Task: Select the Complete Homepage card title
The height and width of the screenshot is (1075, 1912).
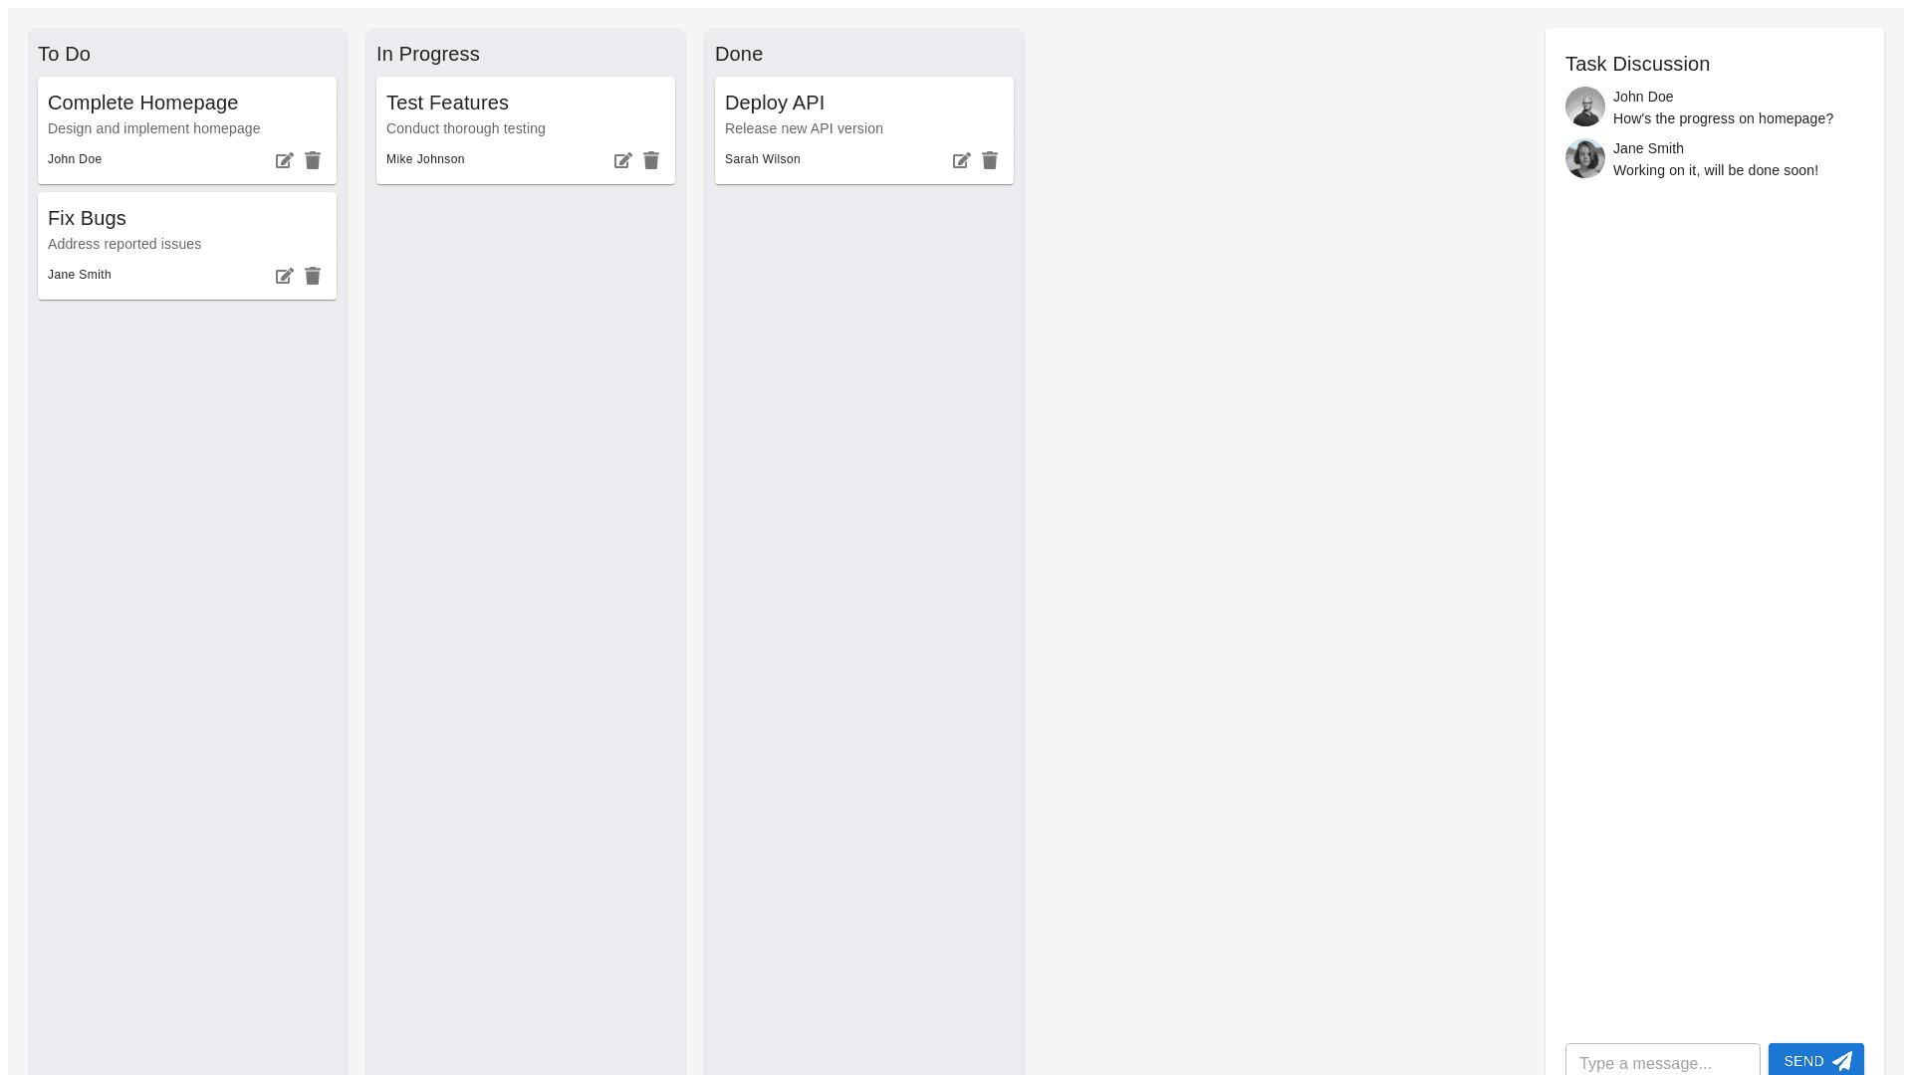Action: point(142,103)
